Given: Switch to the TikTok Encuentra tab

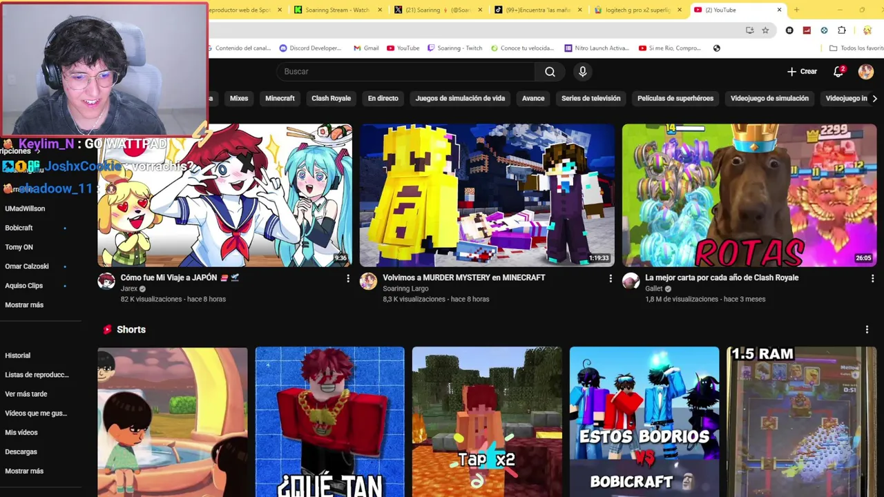Looking at the screenshot, I should tap(539, 10).
